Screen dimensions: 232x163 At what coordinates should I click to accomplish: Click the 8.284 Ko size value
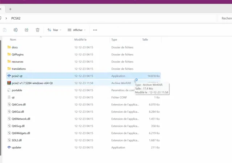(154, 112)
